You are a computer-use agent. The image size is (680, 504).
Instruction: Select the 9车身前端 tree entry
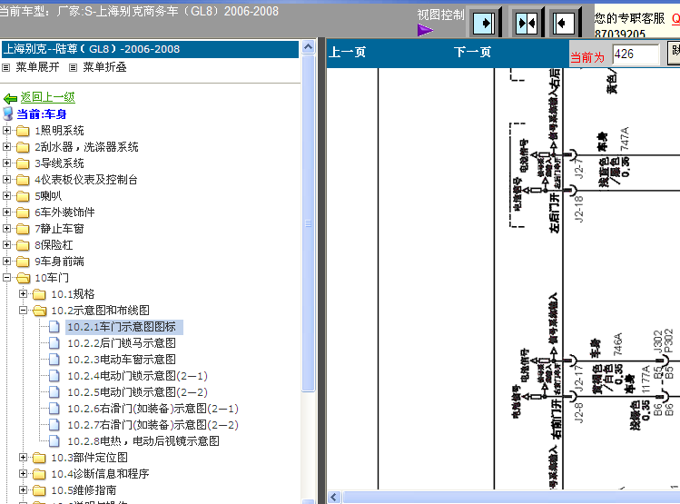[x=59, y=262]
